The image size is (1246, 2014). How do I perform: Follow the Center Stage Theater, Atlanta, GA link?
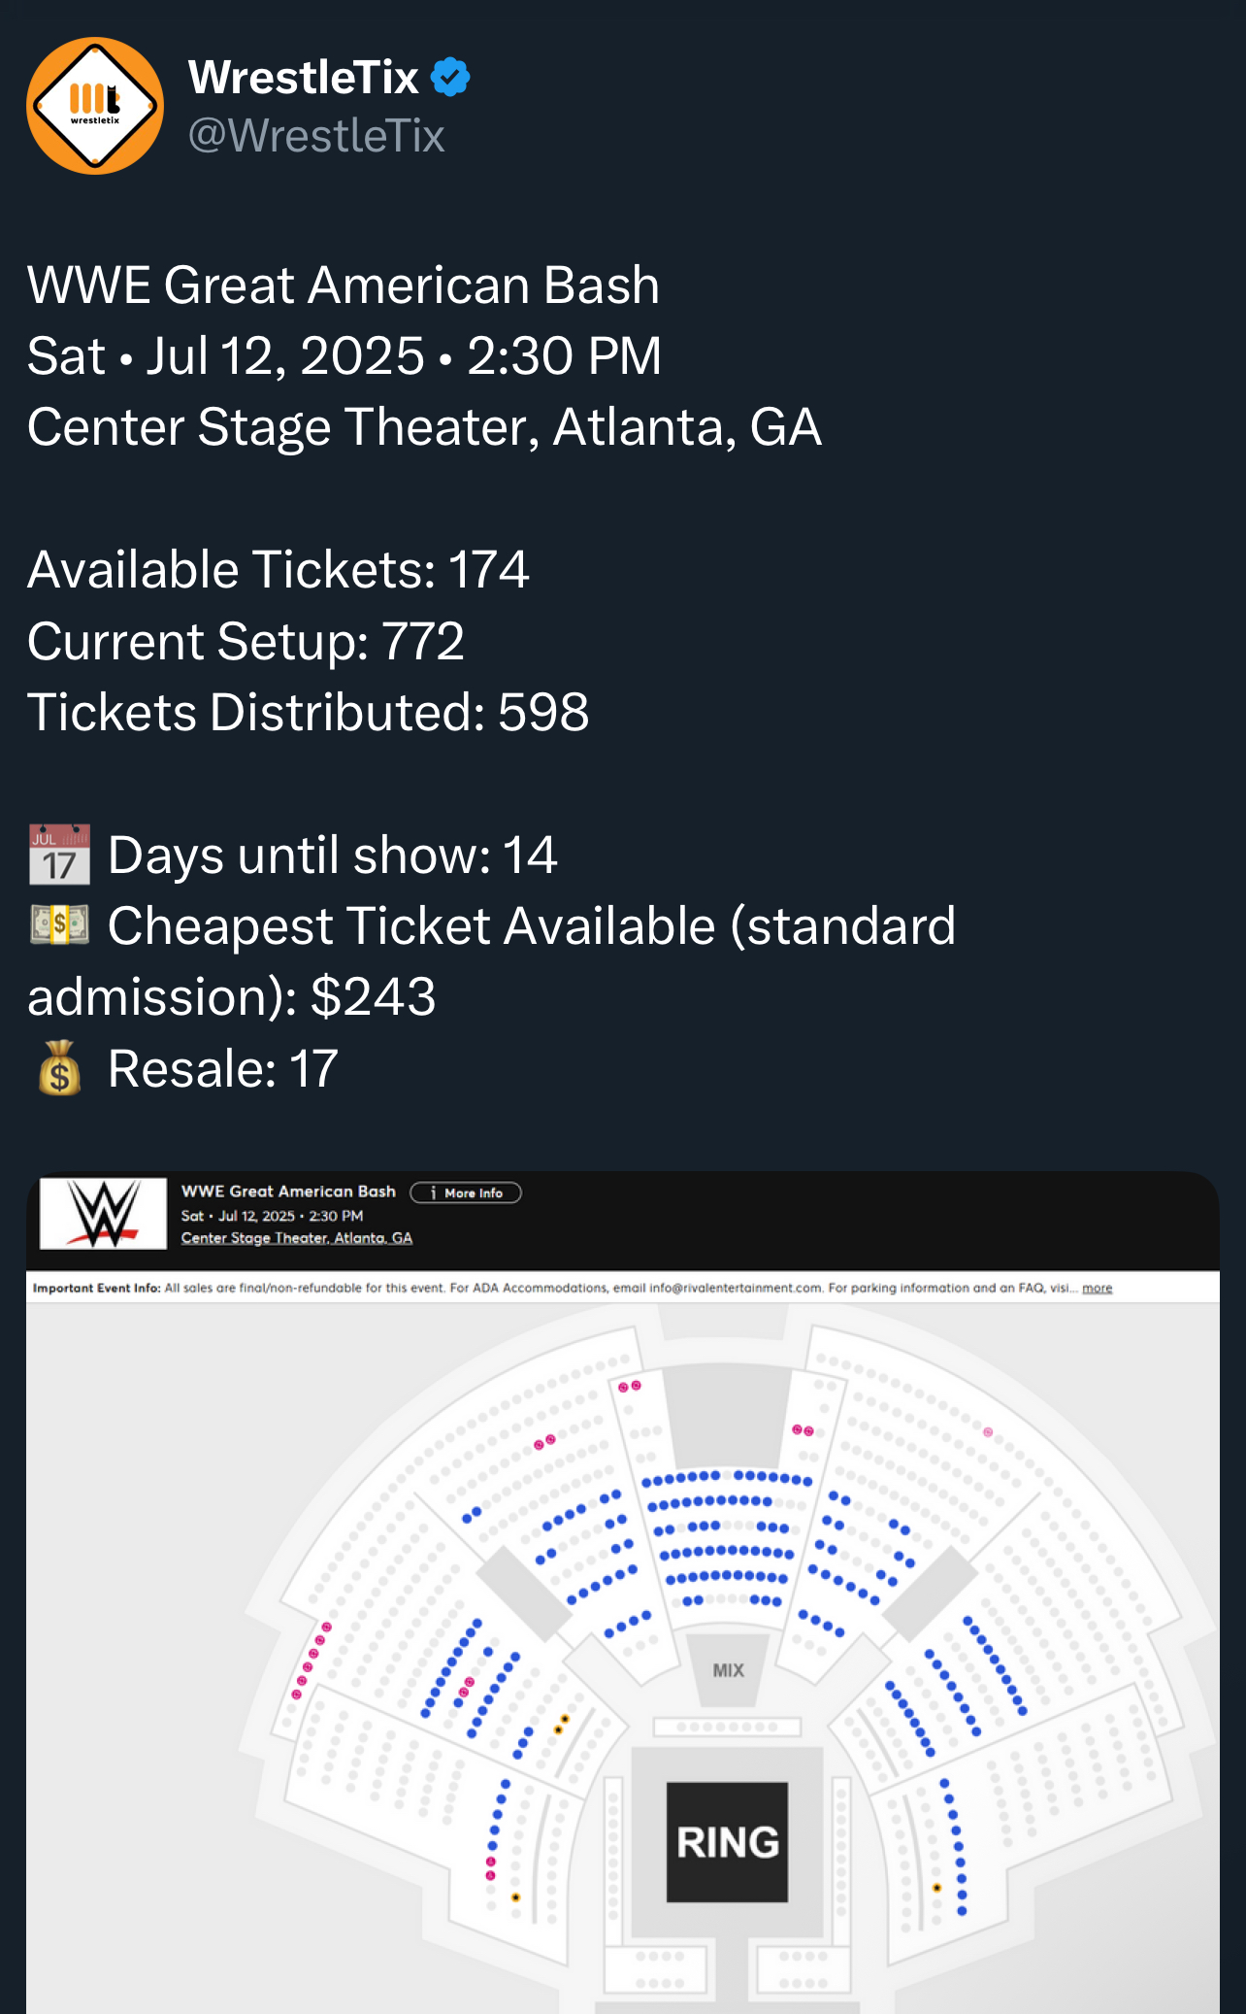point(297,1238)
